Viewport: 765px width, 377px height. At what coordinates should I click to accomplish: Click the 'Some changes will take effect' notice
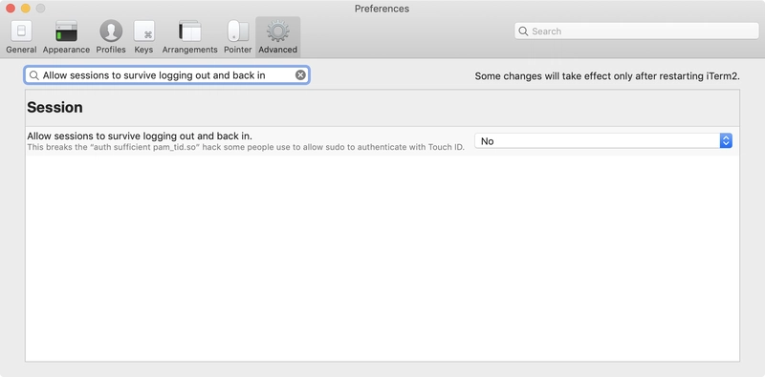pyautogui.click(x=607, y=76)
